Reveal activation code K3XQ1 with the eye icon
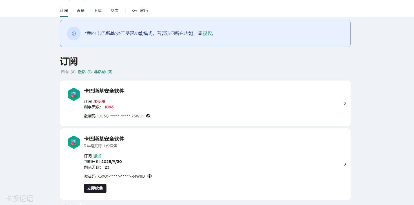 (150, 176)
